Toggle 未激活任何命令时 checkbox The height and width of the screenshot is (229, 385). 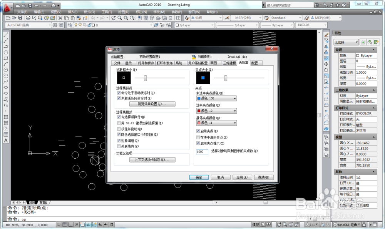click(119, 98)
